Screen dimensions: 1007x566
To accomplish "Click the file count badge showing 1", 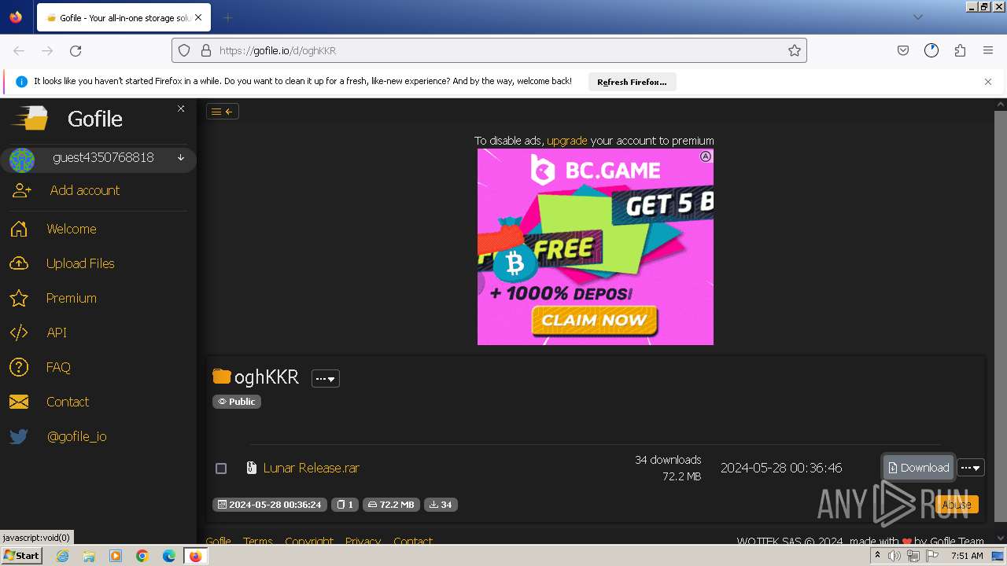I will 345,505.
